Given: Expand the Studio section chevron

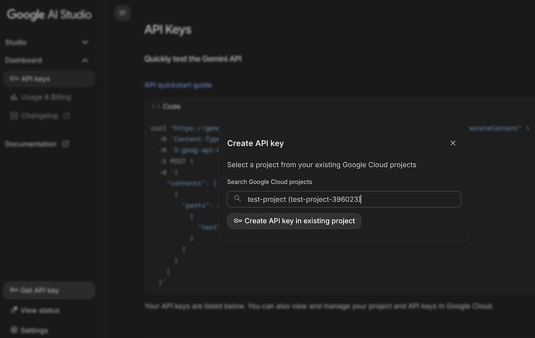Looking at the screenshot, I should [85, 42].
